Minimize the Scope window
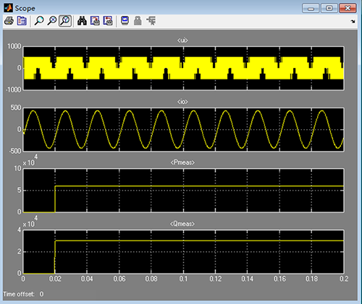Viewport: 362px width, 304px height. pyautogui.click(x=311, y=8)
